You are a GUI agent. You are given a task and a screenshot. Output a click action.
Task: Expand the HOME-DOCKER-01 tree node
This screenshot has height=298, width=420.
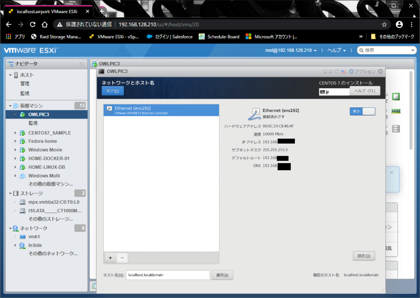pos(15,158)
